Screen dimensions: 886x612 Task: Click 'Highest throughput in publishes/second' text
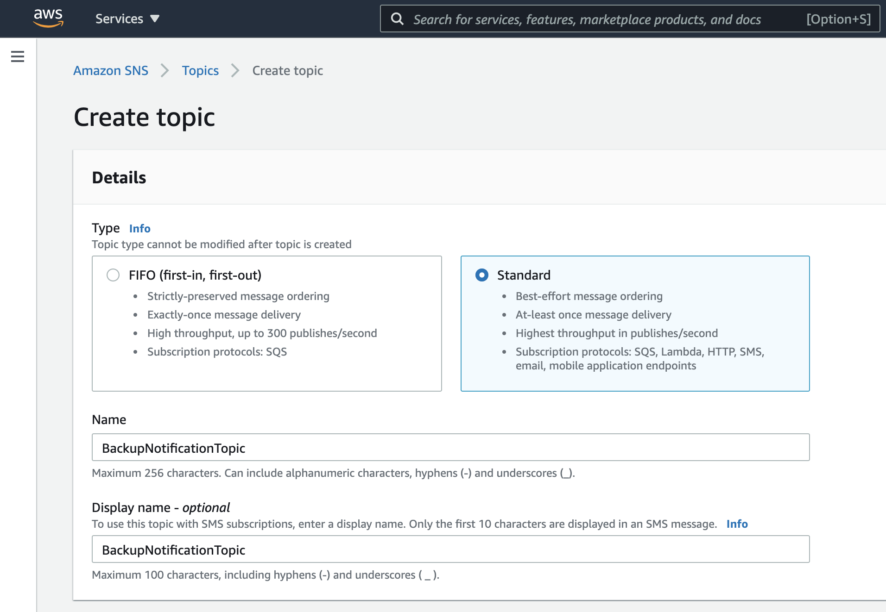[617, 333]
